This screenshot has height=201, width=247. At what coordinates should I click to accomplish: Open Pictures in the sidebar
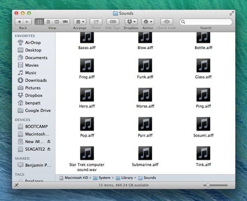pos(33,88)
